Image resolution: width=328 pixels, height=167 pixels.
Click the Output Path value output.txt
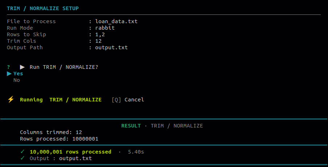[111, 47]
